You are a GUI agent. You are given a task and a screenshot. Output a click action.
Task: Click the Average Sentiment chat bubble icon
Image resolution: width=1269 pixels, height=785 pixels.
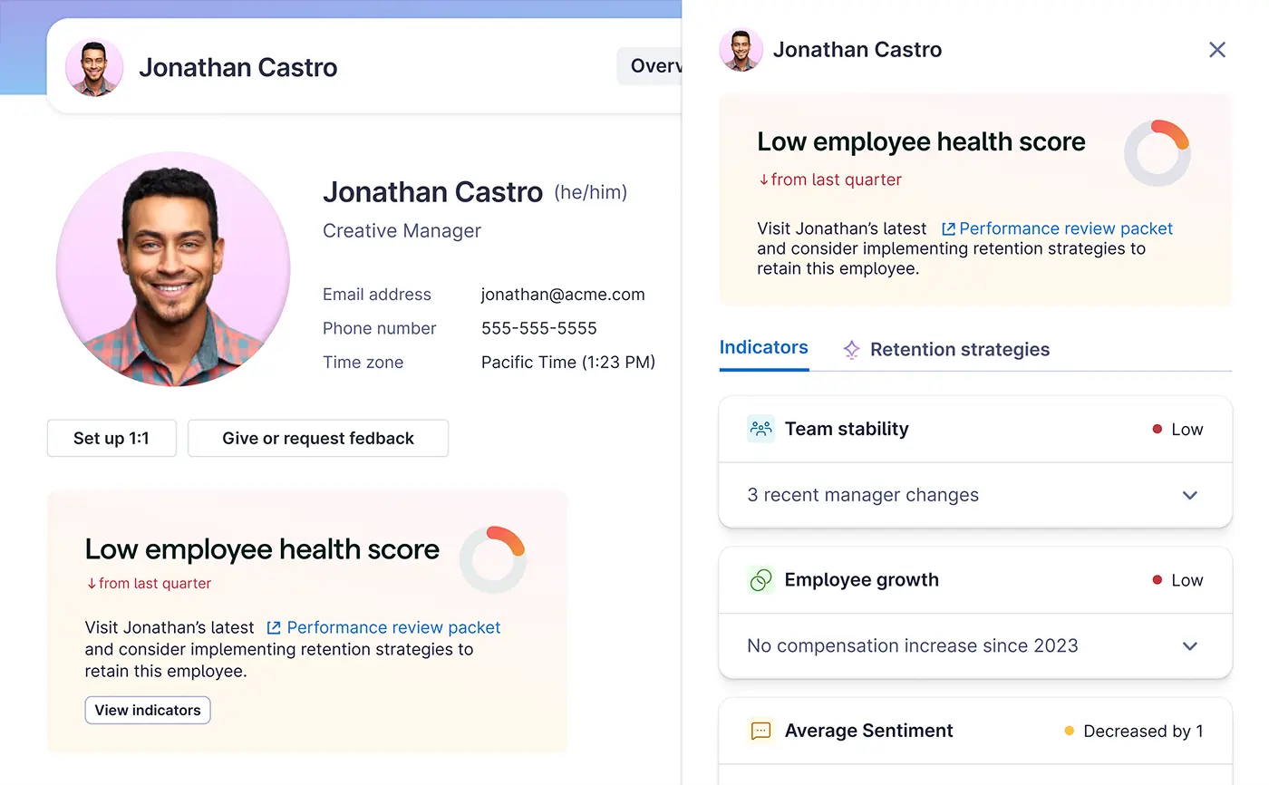point(760,731)
